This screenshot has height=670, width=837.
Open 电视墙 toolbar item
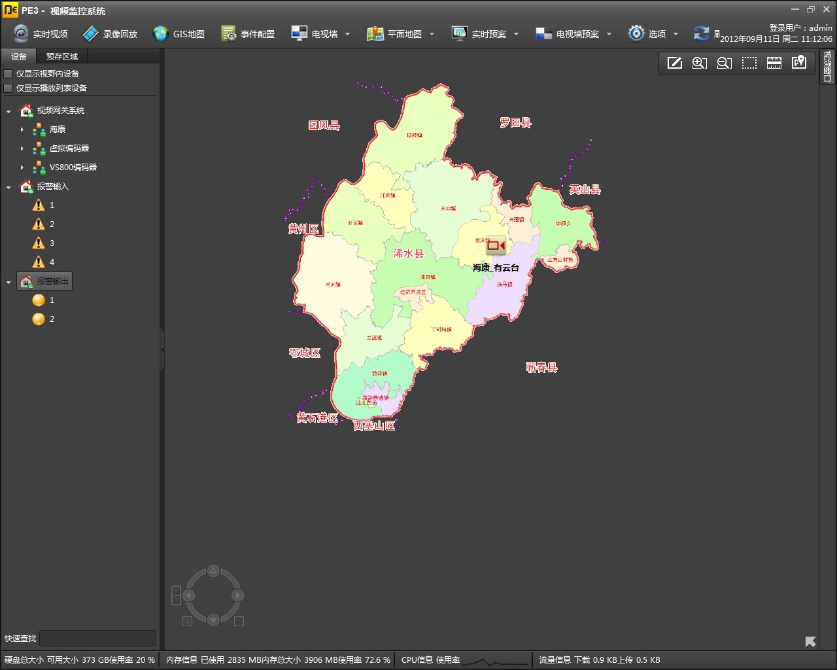[x=315, y=33]
